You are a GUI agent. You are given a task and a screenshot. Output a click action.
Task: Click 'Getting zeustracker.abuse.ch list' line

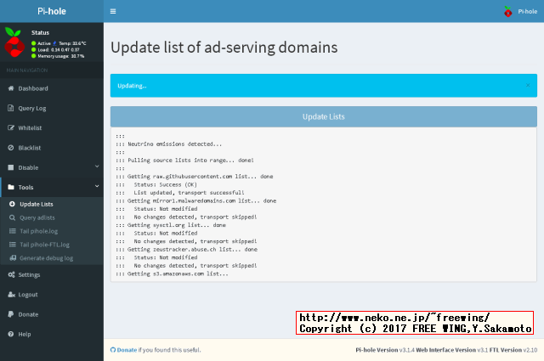tap(186, 250)
